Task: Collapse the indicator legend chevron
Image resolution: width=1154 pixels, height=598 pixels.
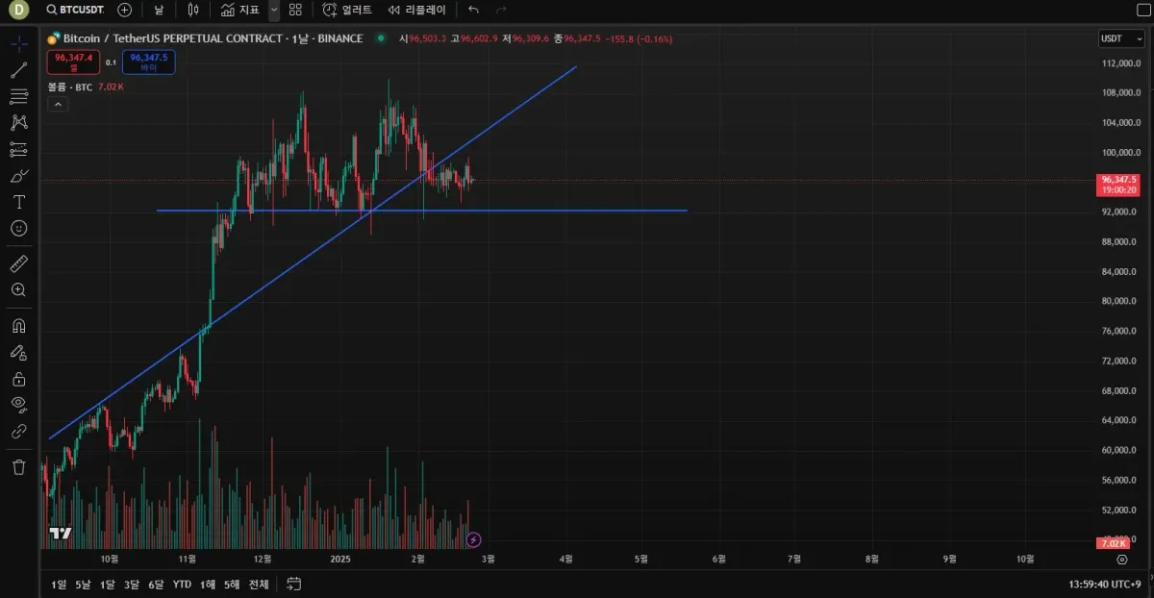Action: click(57, 105)
